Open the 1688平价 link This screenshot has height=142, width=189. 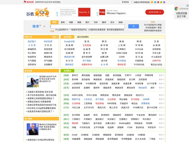(x=157, y=61)
